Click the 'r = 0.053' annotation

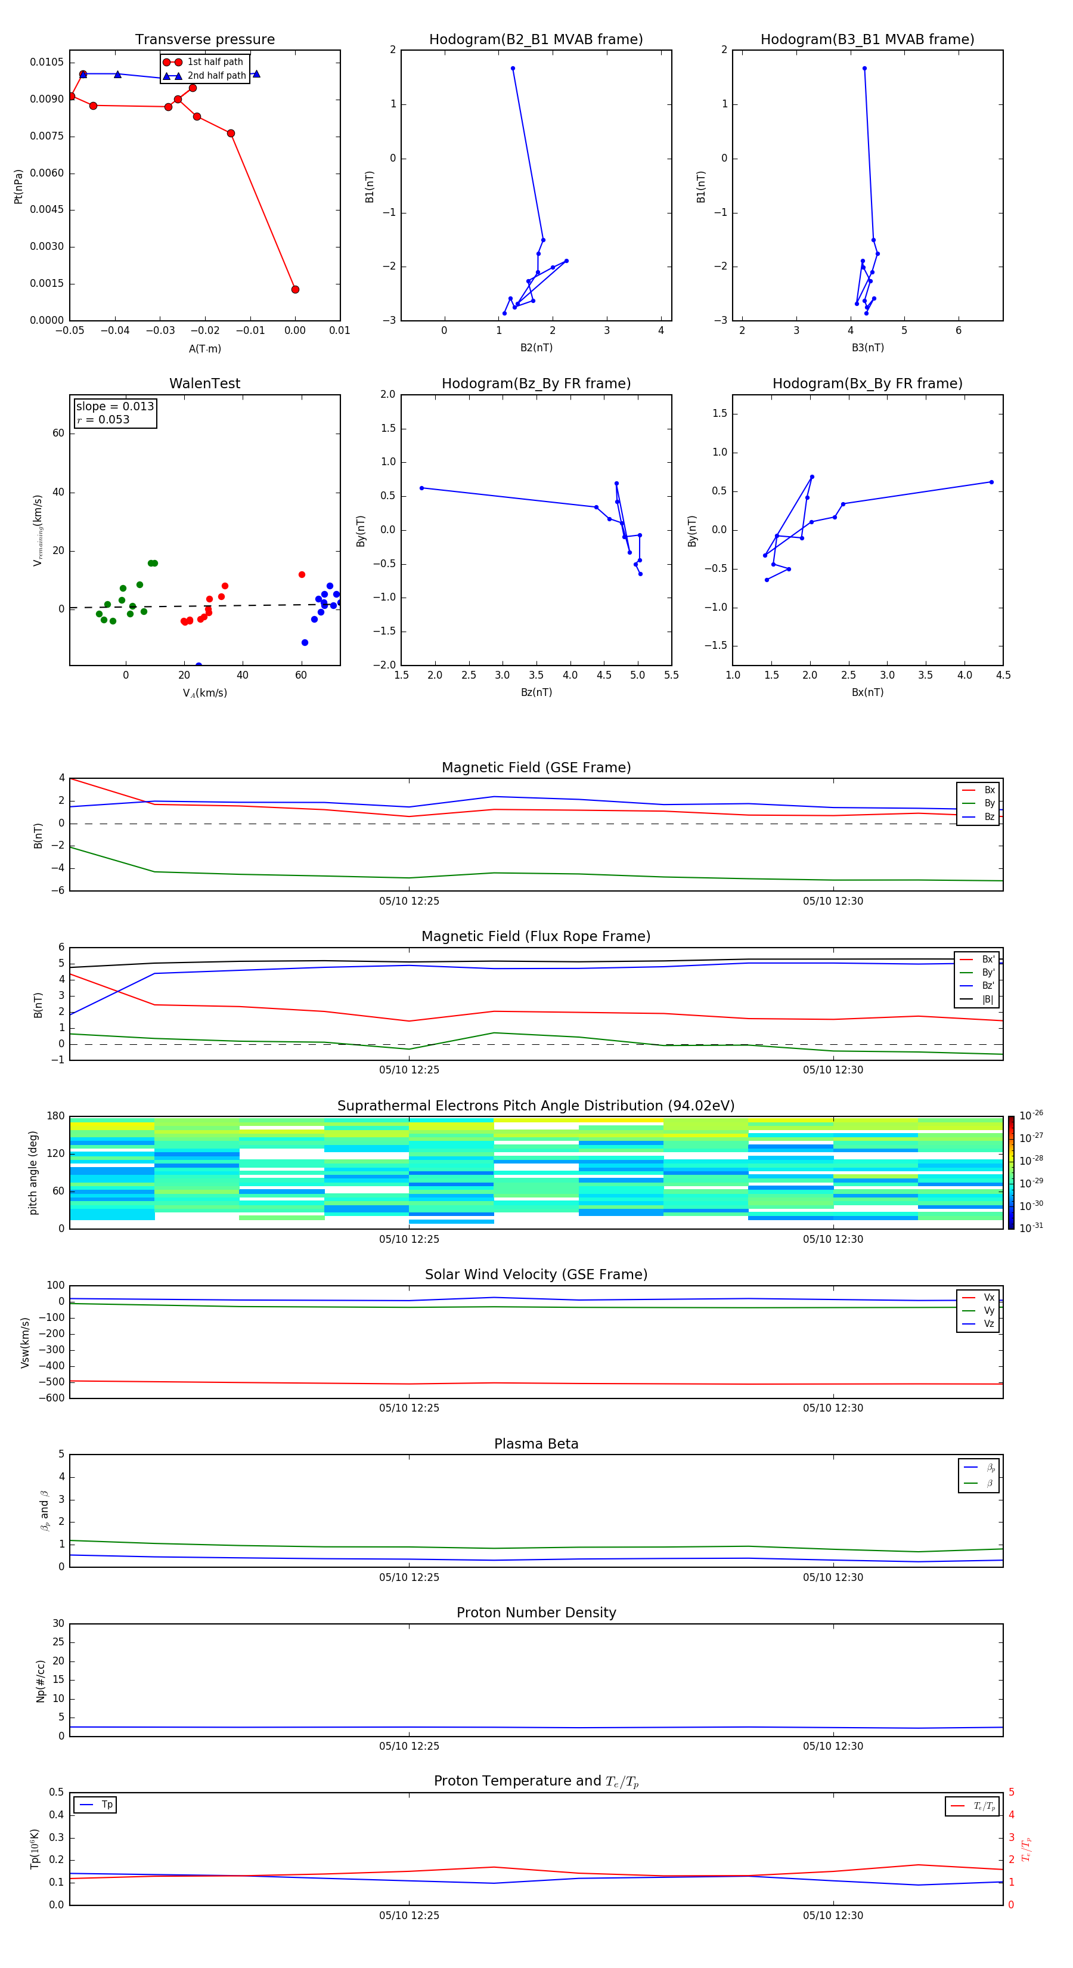pos(103,419)
